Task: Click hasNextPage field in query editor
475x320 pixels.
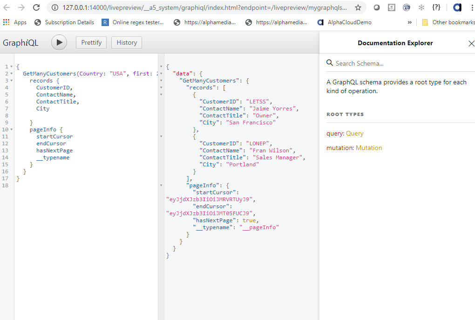Action: coord(54,150)
